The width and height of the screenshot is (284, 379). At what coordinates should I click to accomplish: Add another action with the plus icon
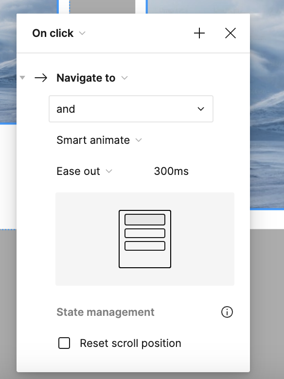[x=199, y=33]
